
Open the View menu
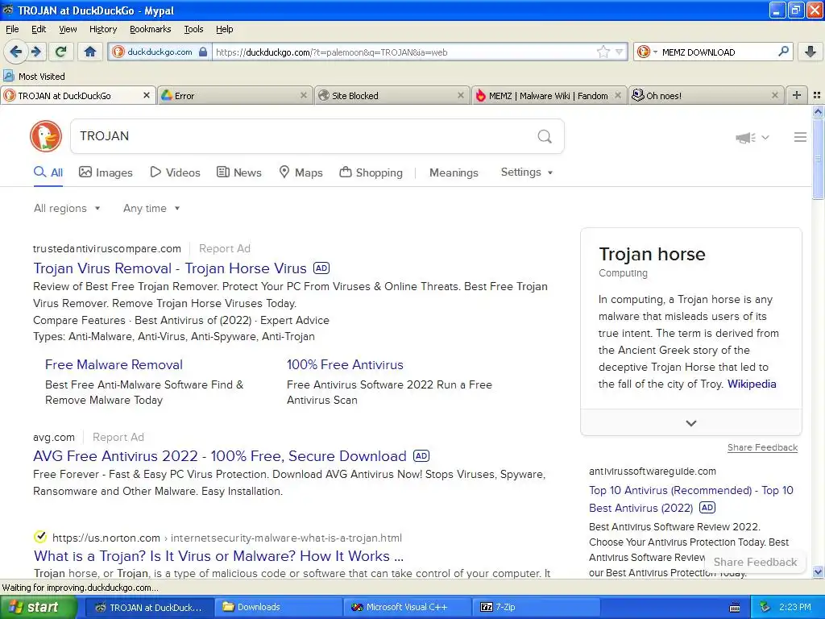point(68,29)
